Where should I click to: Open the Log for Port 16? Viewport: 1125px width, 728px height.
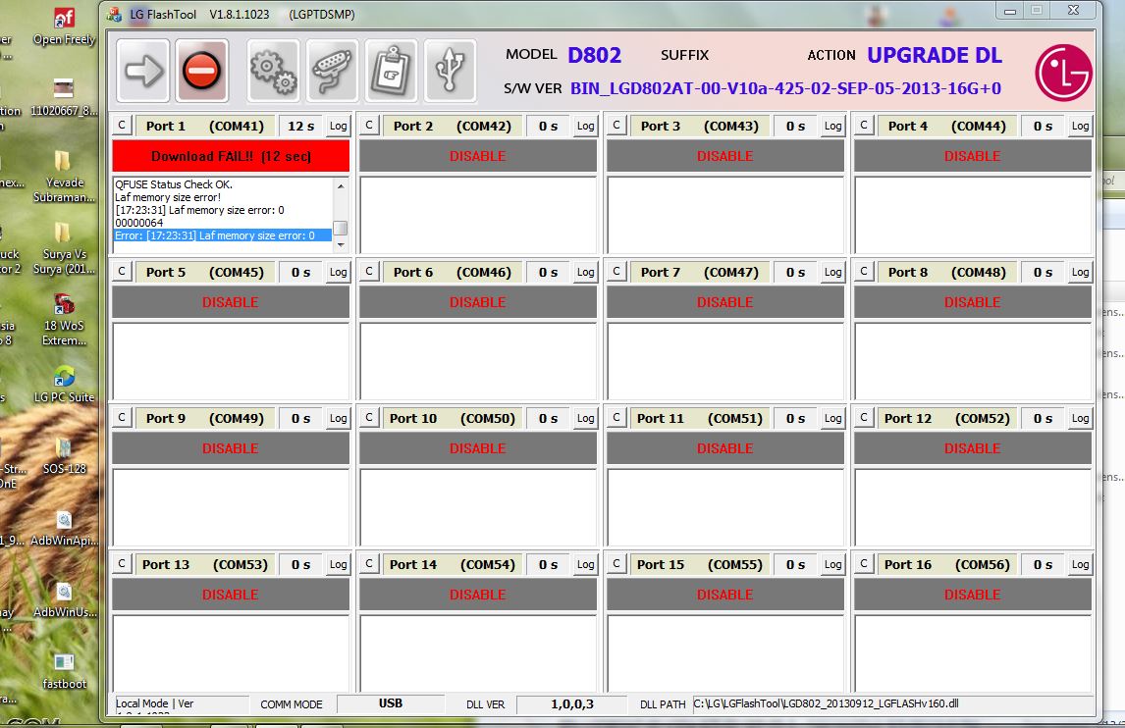point(1081,565)
